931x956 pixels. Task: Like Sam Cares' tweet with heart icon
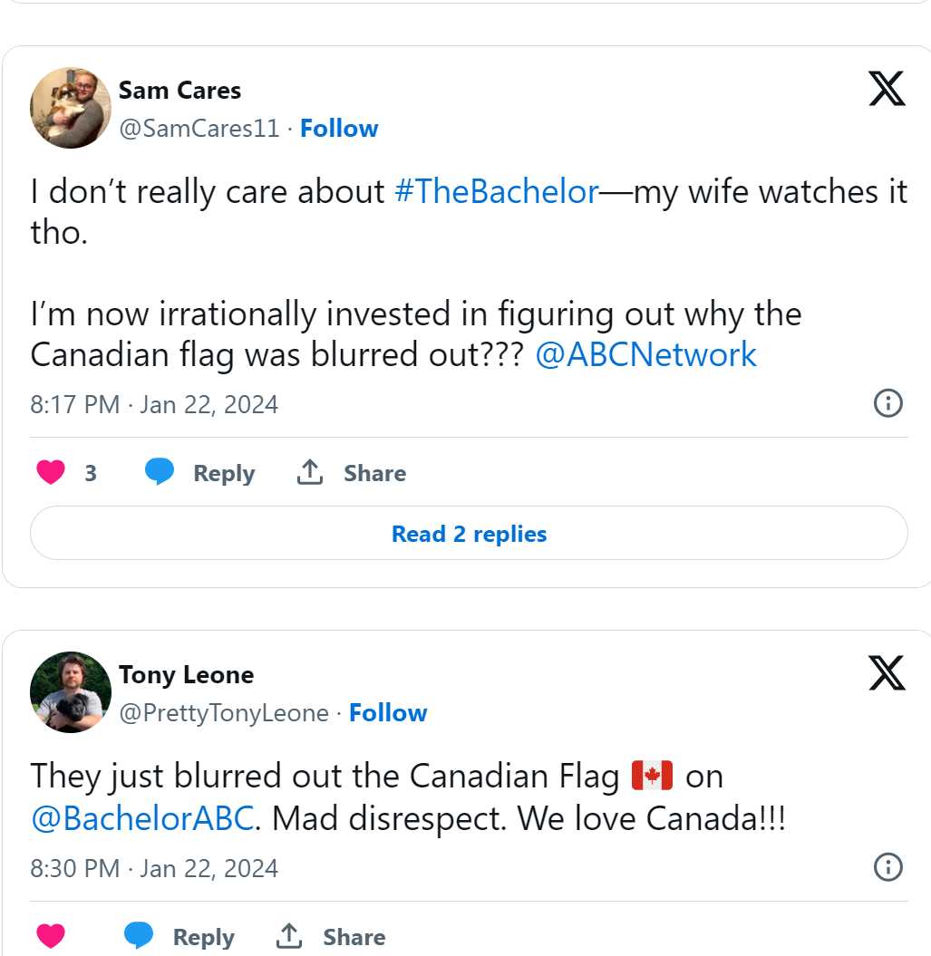click(x=51, y=472)
